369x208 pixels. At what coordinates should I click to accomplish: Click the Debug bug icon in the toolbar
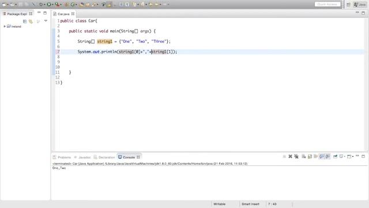pyautogui.click(x=41, y=4)
